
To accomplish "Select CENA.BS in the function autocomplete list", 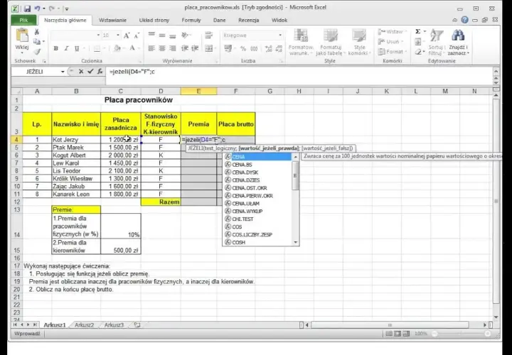I will tap(258, 165).
